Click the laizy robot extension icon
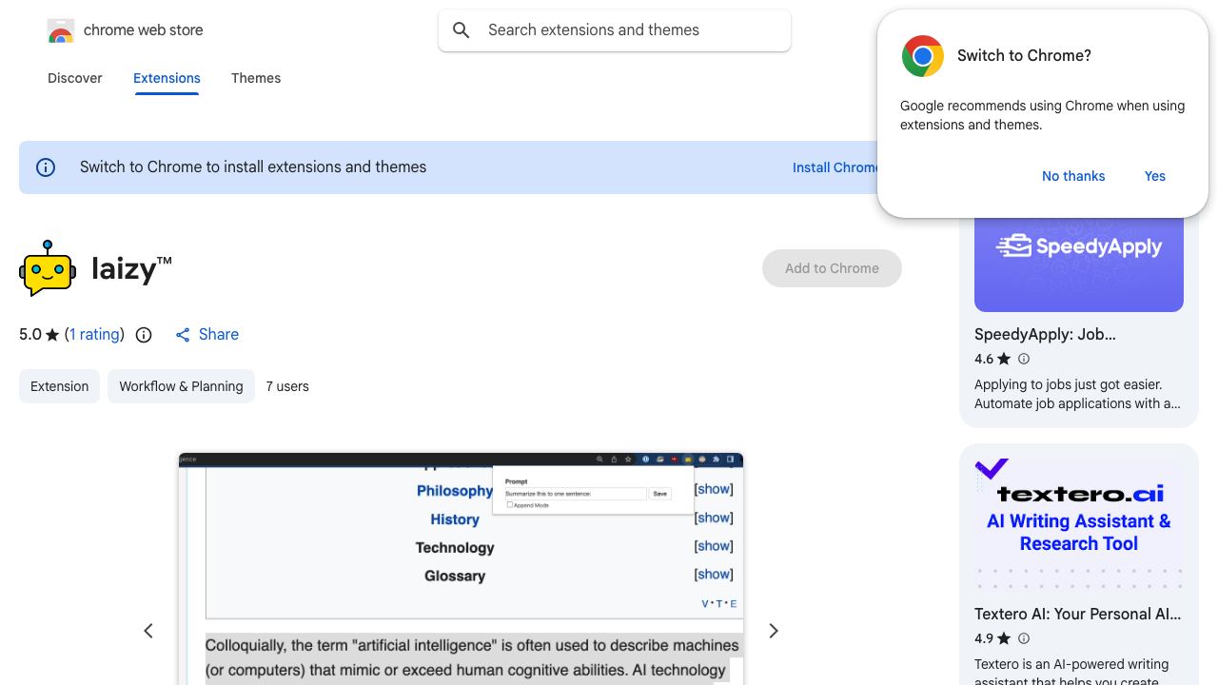Image resolution: width=1218 pixels, height=685 pixels. coord(48,268)
